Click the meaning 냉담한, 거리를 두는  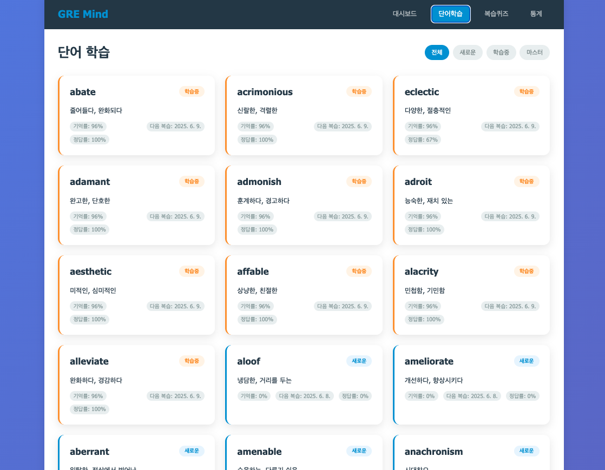pos(264,381)
